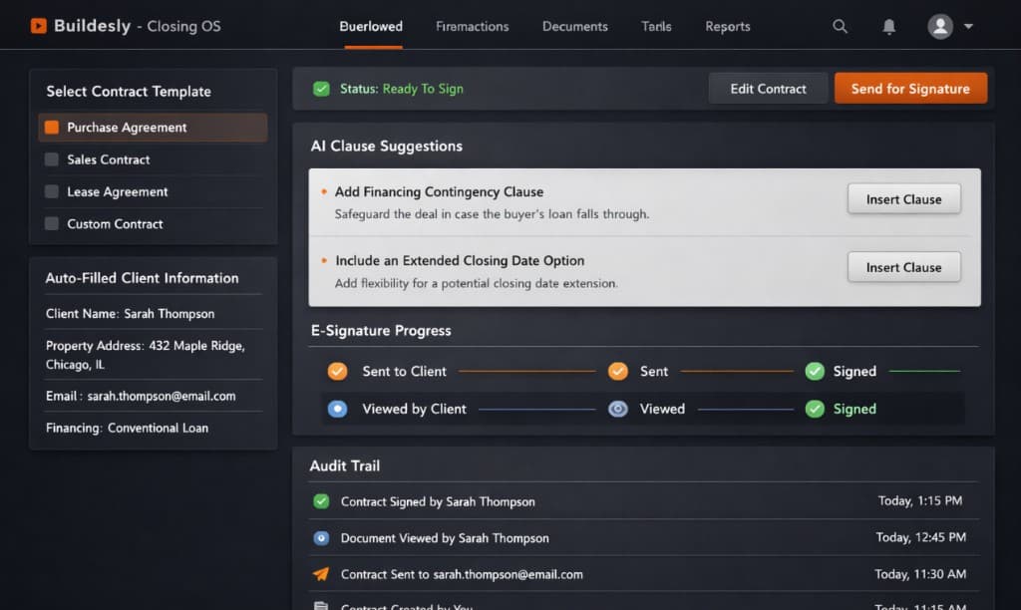Open the notifications bell

[x=889, y=26]
